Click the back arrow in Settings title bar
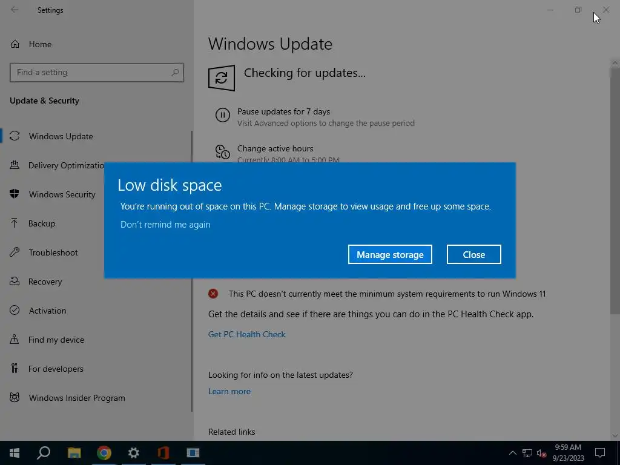Screen dimensions: 620x465 15,10
